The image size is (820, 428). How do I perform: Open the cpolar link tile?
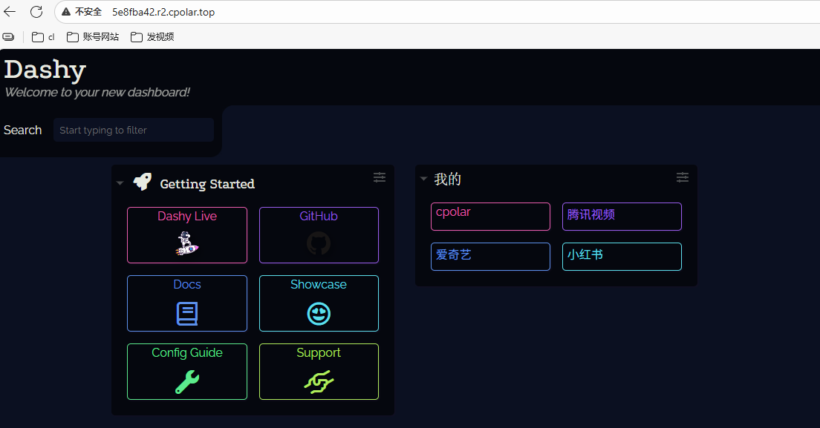coord(490,217)
